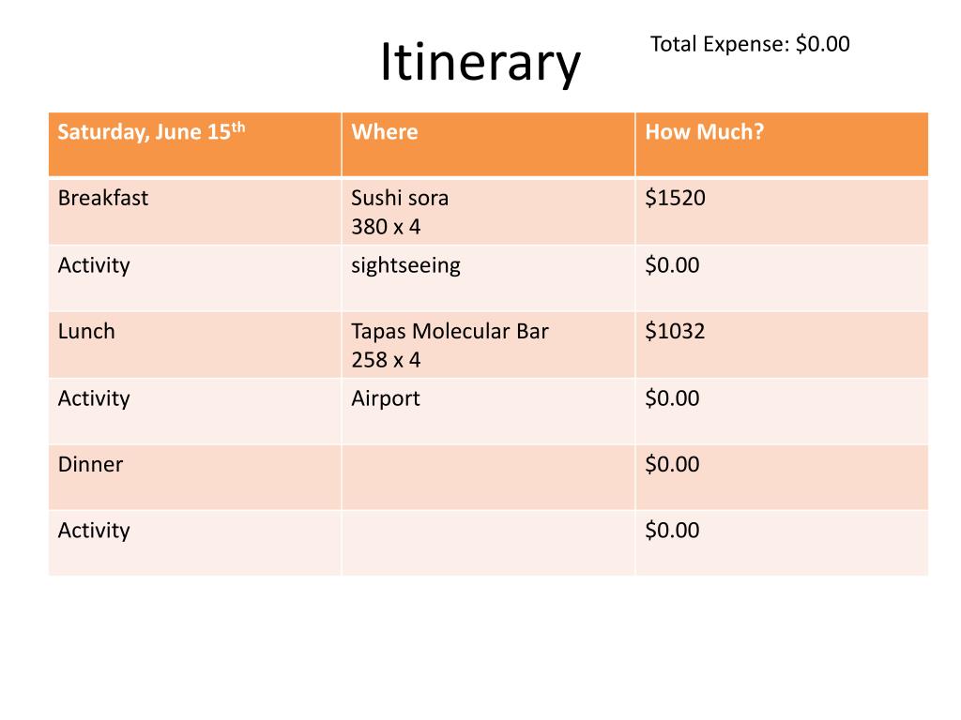Screen dimensions: 961x720
Task: Select the How Much? column header
Action: pyautogui.click(x=782, y=144)
